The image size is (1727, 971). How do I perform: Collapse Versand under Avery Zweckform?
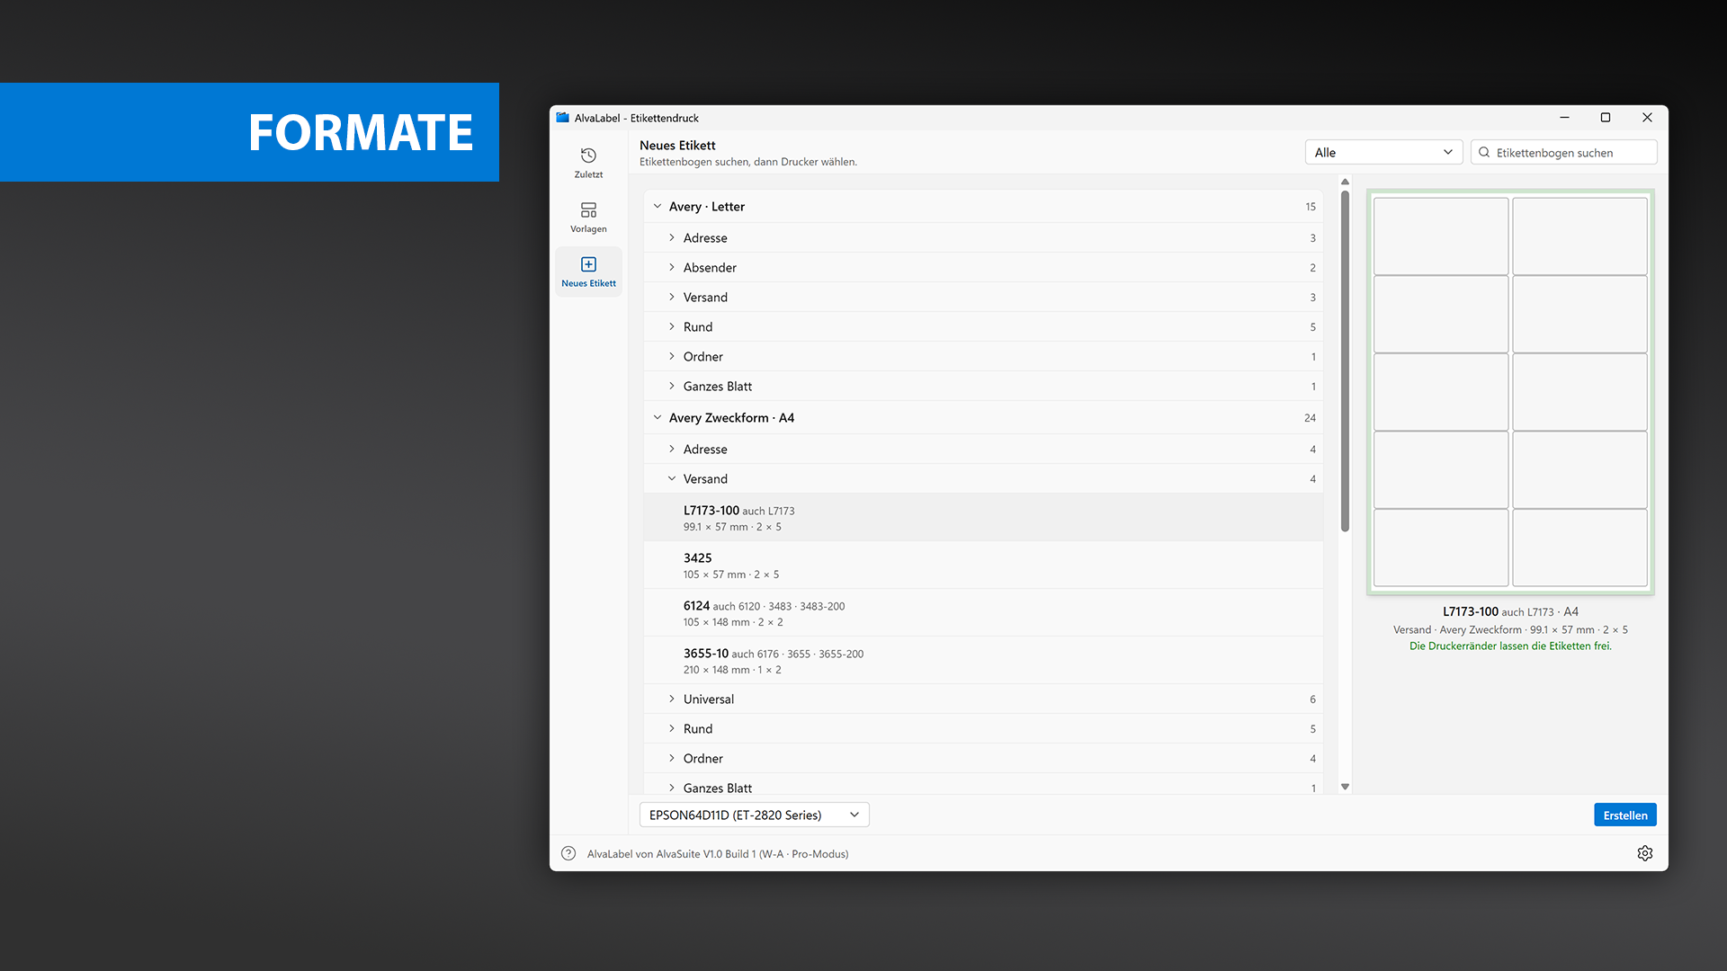pyautogui.click(x=672, y=478)
